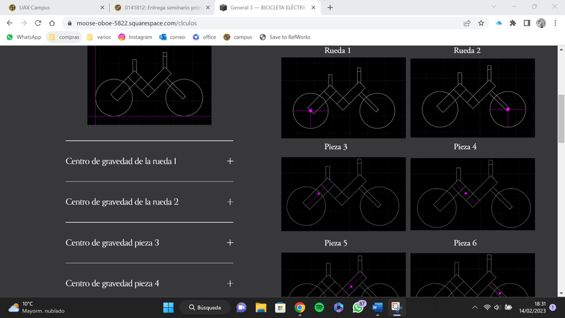Close the UAX Campus tab
This screenshot has height=318, width=565.
[102, 7]
